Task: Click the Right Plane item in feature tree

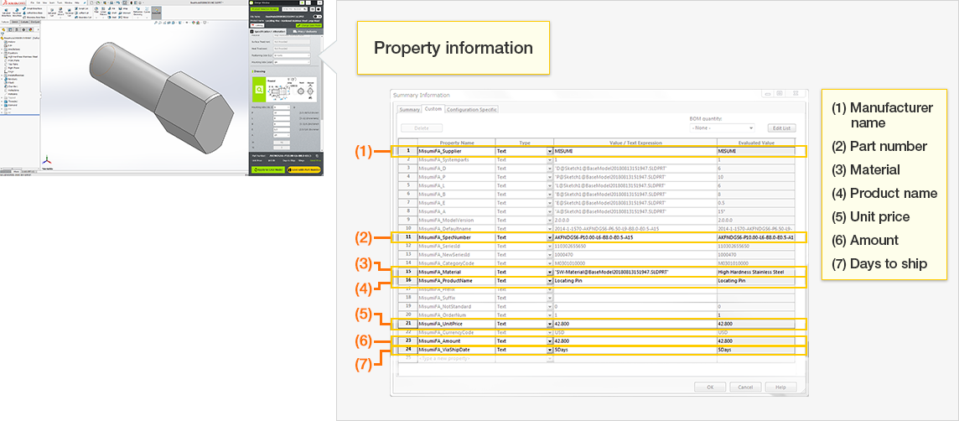Action: click(x=13, y=68)
